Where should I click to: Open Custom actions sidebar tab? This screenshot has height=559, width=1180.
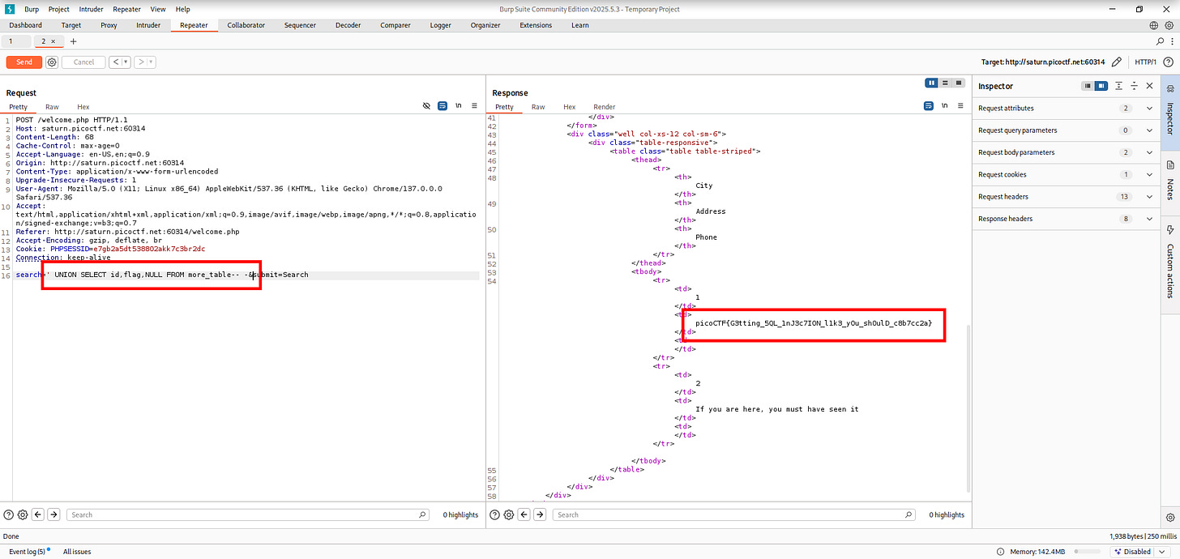point(1170,262)
